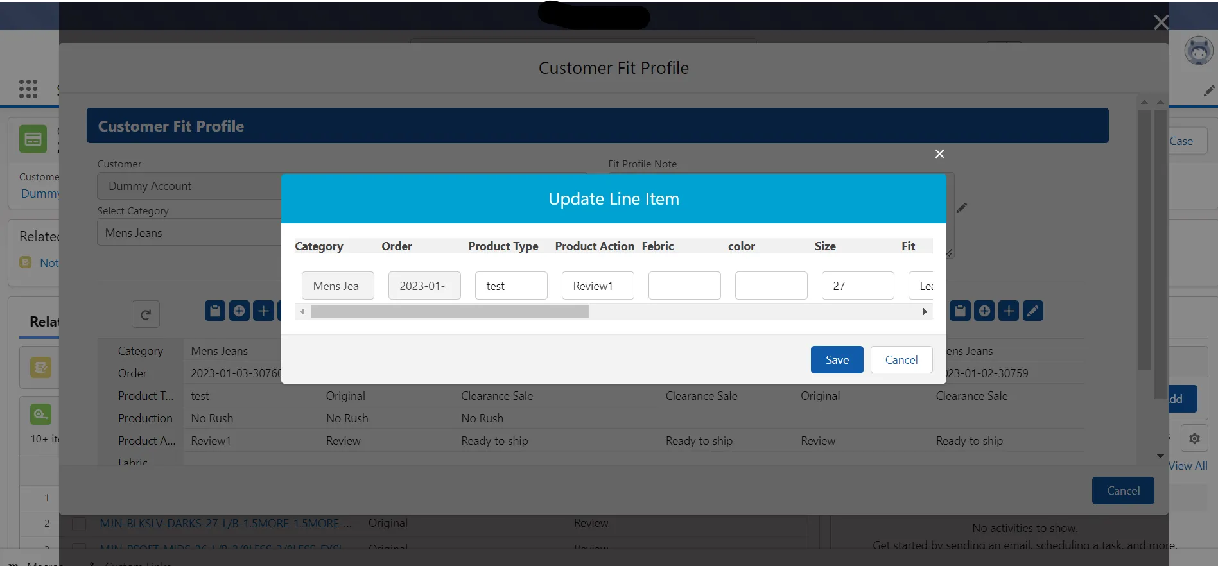Open the App Launcher grid icon
This screenshot has width=1218, height=566.
pyautogui.click(x=28, y=89)
